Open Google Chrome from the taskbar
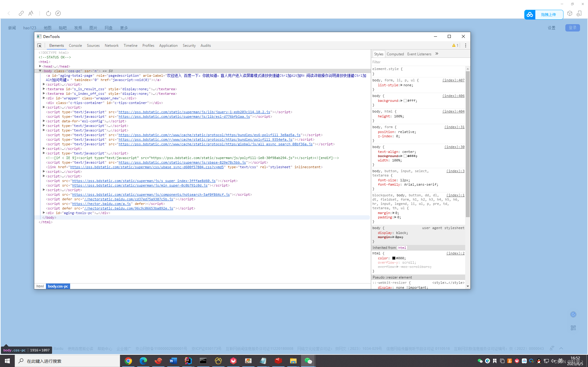This screenshot has width=588, height=367. (128, 361)
